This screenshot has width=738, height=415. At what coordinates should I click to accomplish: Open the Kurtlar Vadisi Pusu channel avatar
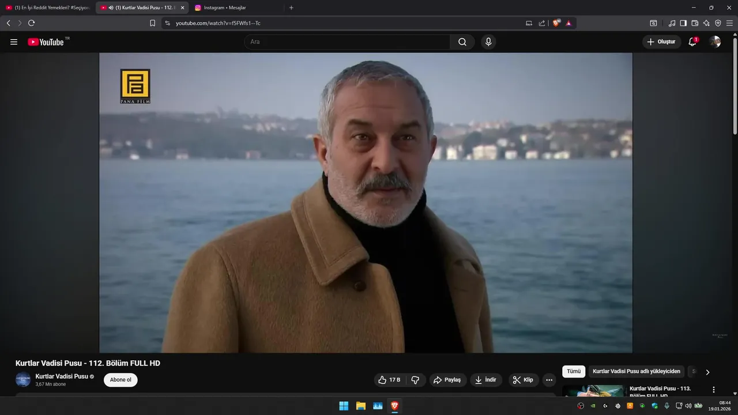(23, 380)
